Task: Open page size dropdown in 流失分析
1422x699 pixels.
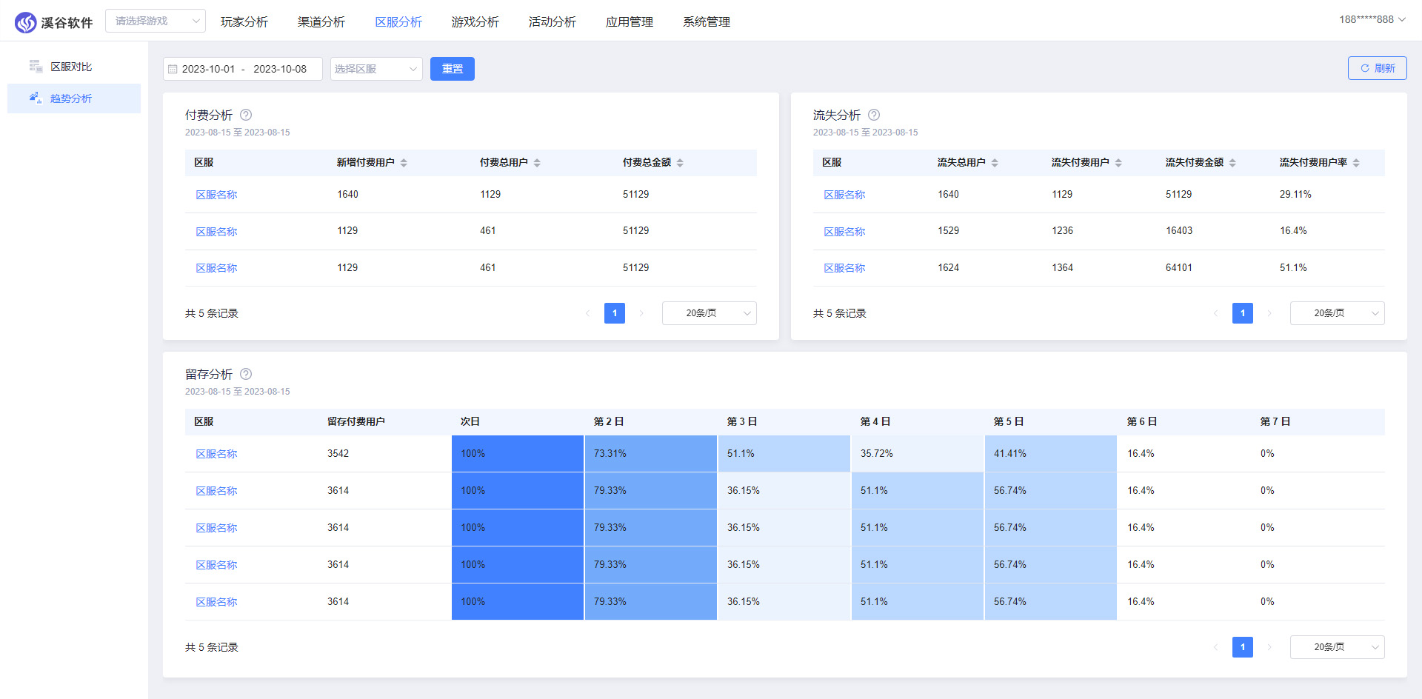Action: click(1338, 313)
